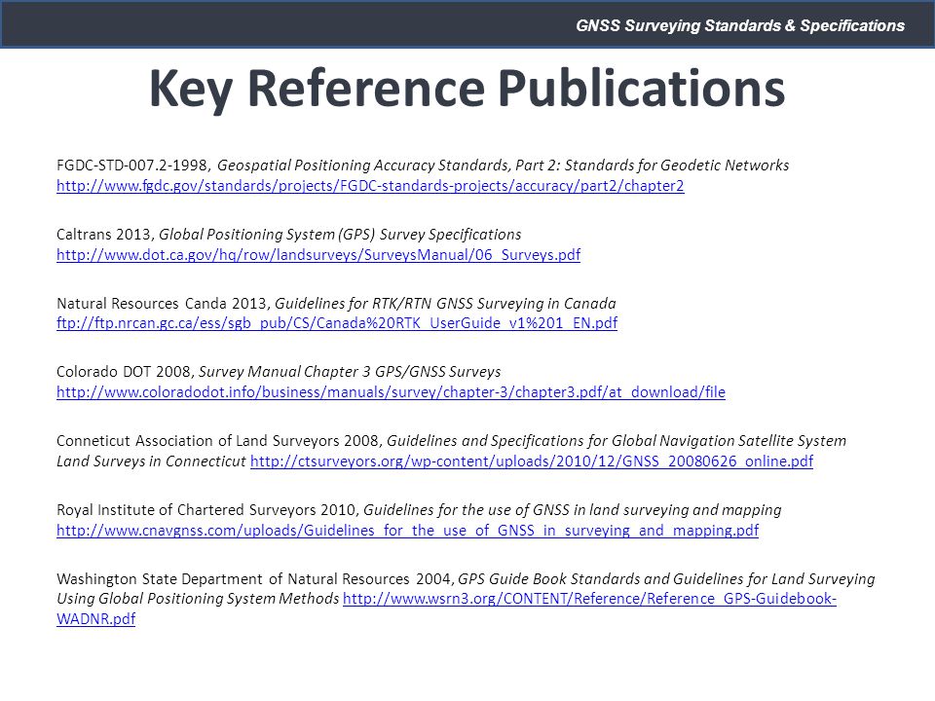Click 'Geospatial Positioning Accuracy Standards, Part 2' title

(504, 166)
